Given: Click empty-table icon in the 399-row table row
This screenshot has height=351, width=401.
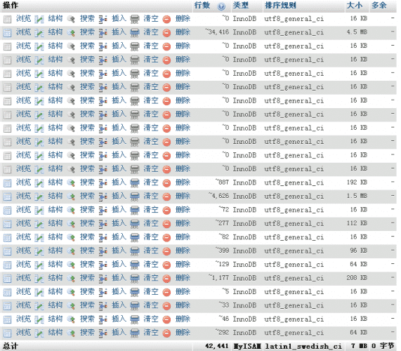Looking at the screenshot, I should [135, 251].
